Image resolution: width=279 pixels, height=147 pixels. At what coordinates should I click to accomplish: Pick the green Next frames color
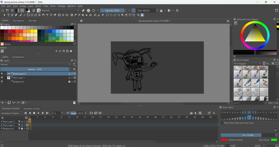tap(274, 140)
